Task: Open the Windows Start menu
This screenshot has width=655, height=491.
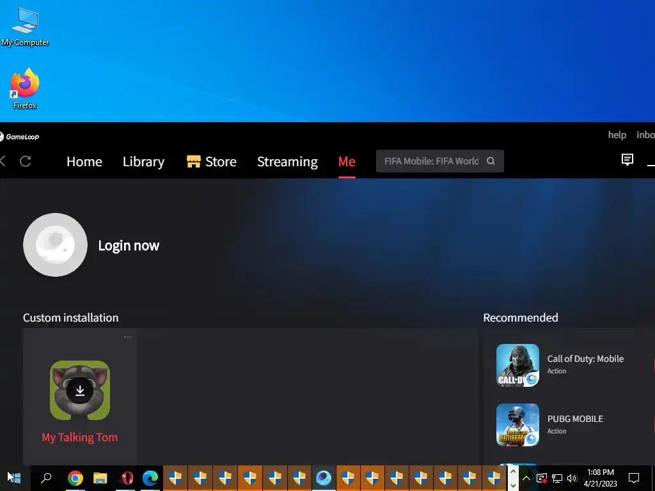Action: (14, 478)
